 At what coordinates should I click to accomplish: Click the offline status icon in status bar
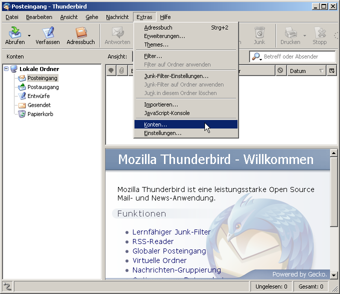tap(7, 286)
